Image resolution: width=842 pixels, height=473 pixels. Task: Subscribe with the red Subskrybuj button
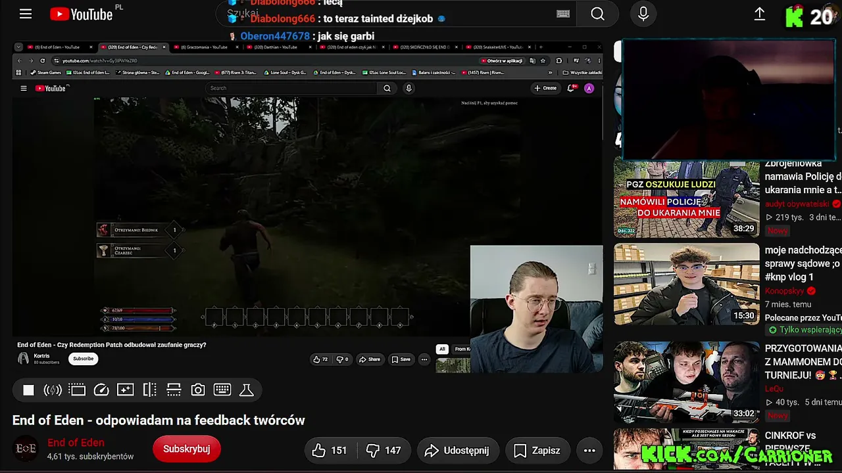(187, 449)
